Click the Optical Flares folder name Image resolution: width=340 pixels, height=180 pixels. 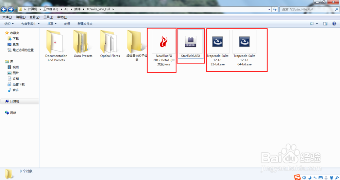pyautogui.click(x=110, y=56)
